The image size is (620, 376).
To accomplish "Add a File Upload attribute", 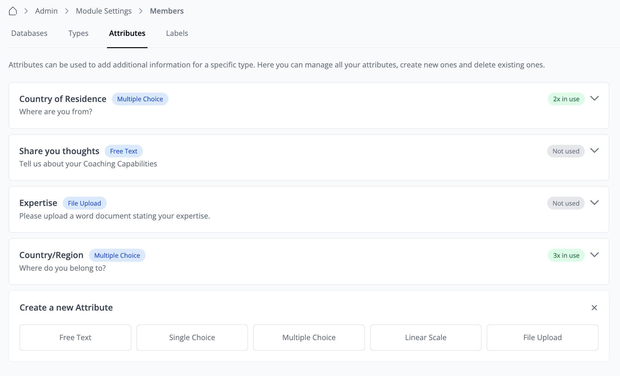I will 542,337.
